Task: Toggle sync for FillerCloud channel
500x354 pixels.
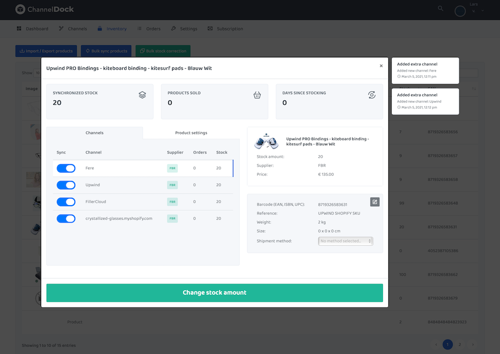Action: (x=66, y=201)
